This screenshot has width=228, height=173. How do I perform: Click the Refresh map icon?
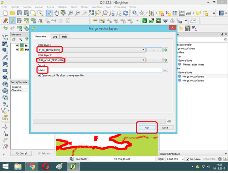tap(126, 13)
